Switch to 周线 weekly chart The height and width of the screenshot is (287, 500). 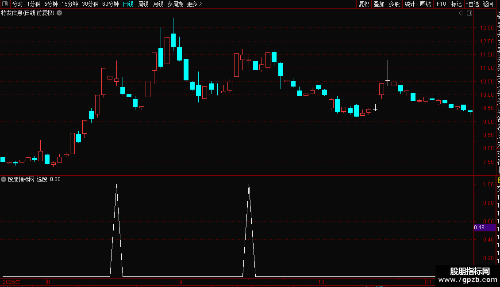(143, 4)
